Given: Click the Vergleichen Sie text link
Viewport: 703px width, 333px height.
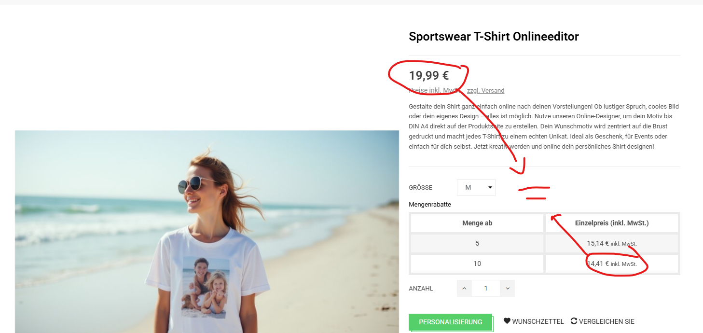Looking at the screenshot, I should click(x=607, y=321).
